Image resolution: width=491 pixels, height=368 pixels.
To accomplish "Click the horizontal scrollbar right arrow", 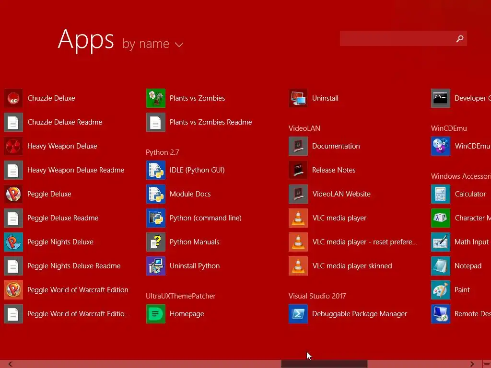I will point(472,364).
